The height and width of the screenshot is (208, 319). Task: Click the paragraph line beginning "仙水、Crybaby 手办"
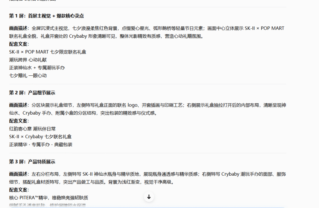point(83,113)
